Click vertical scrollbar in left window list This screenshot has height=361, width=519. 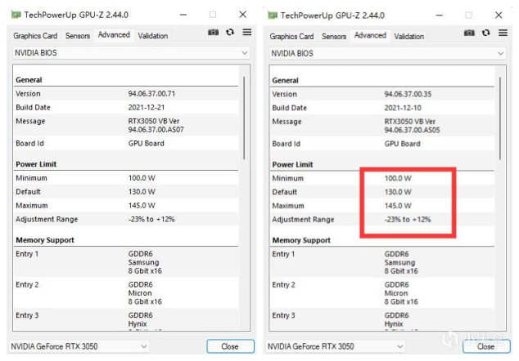tap(244, 118)
